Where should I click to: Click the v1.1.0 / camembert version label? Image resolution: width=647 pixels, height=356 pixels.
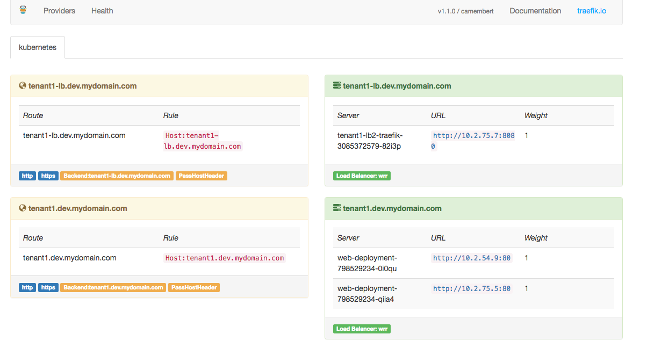[465, 11]
